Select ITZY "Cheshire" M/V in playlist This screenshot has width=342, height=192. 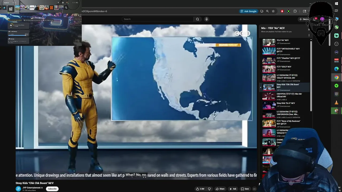coord(286,60)
